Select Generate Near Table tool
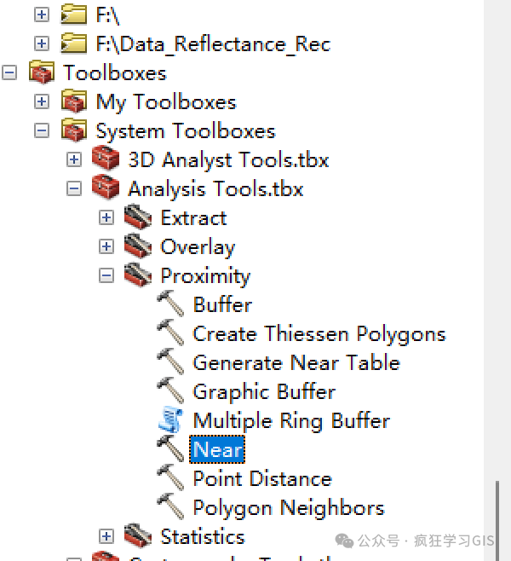511x561 pixels. pyautogui.click(x=296, y=362)
